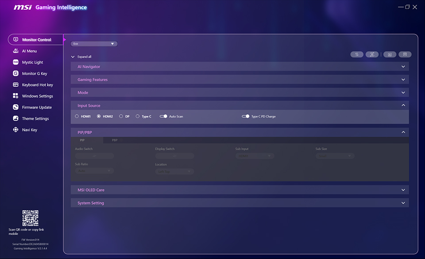Select the DP input radio button

(x=120, y=116)
